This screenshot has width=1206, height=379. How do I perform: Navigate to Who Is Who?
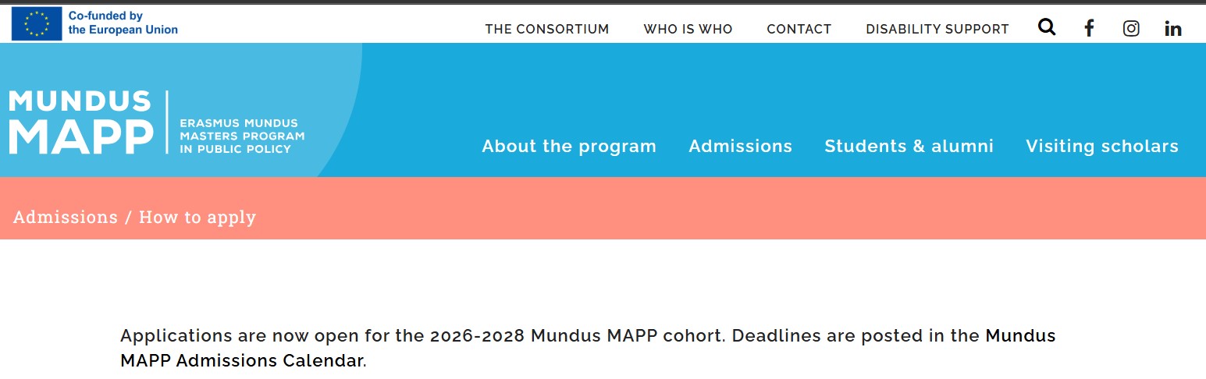coord(688,29)
